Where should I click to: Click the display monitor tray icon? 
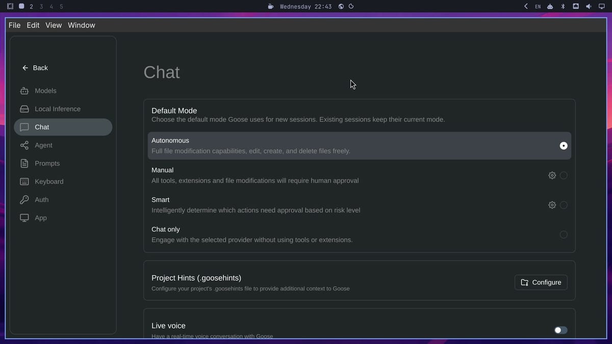[601, 7]
